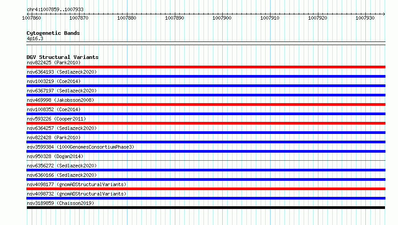Viewport: 398px width, 225px height.
Task: Open variant nsv822425 (Park2010) label
Action: click(54, 62)
